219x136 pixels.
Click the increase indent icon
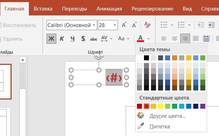[212, 25]
